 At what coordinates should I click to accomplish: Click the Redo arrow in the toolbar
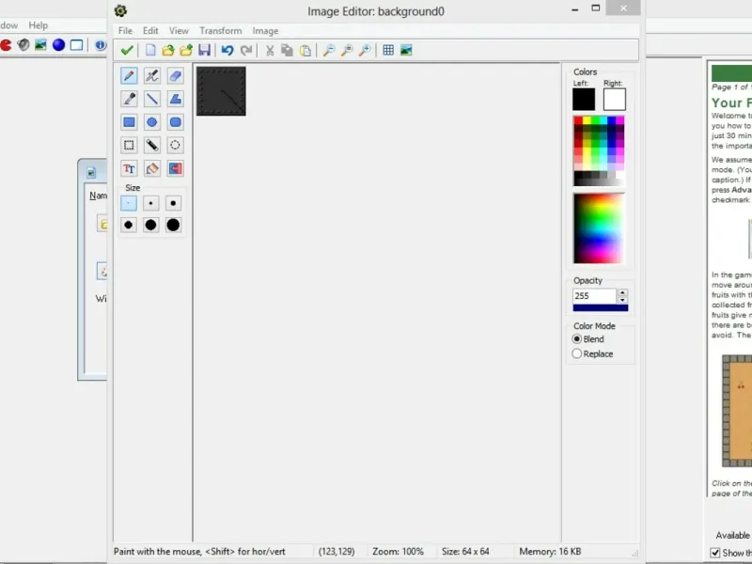246,50
